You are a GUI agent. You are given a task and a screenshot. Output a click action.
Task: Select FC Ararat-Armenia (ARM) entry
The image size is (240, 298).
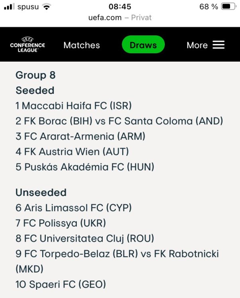[x=80, y=136]
